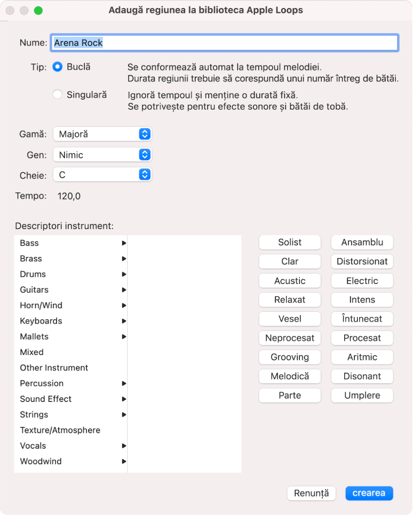
Task: Select Texture/Atmosphere in the instrument list
Action: 70,430
